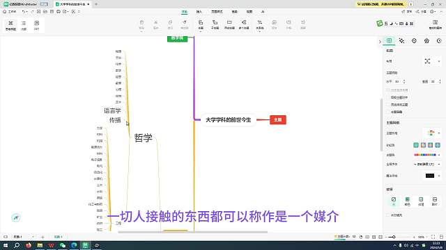Choose the Color background option
The width and height of the screenshot is (446, 250).
coord(407,201)
